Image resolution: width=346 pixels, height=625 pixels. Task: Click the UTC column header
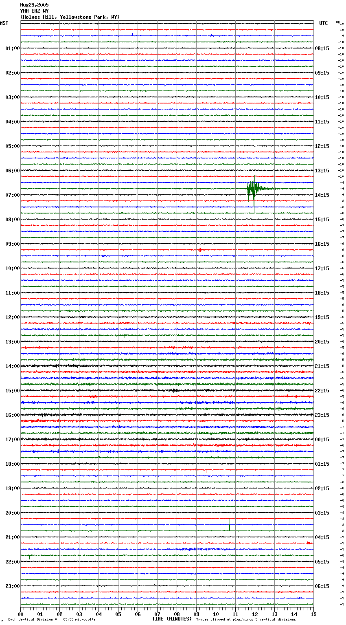tap(324, 23)
